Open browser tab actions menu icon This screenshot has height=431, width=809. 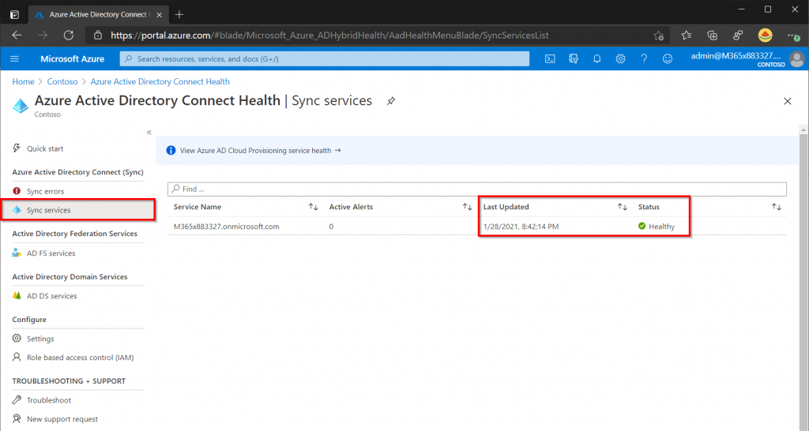(14, 14)
